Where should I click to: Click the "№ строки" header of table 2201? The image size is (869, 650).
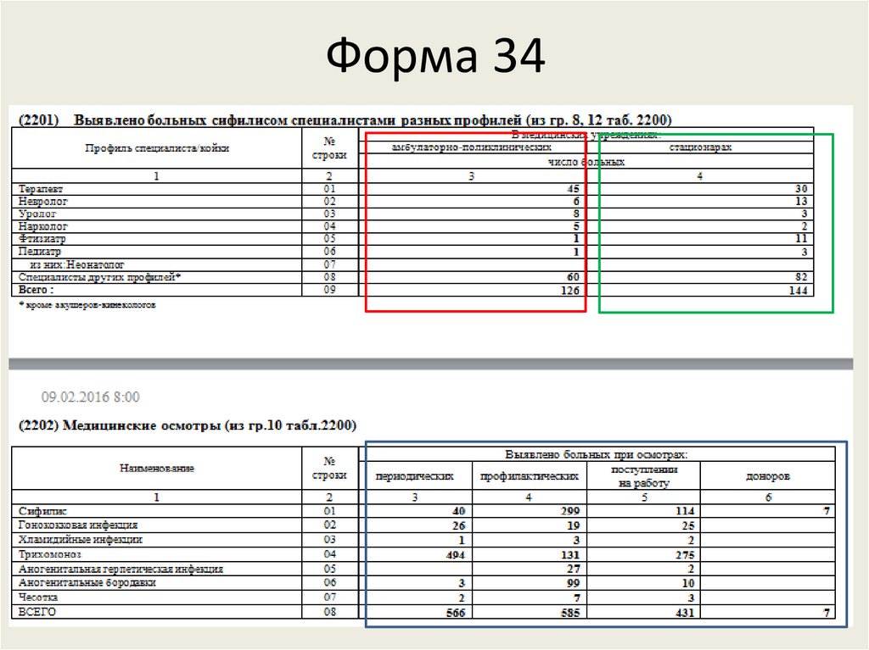pyautogui.click(x=330, y=148)
